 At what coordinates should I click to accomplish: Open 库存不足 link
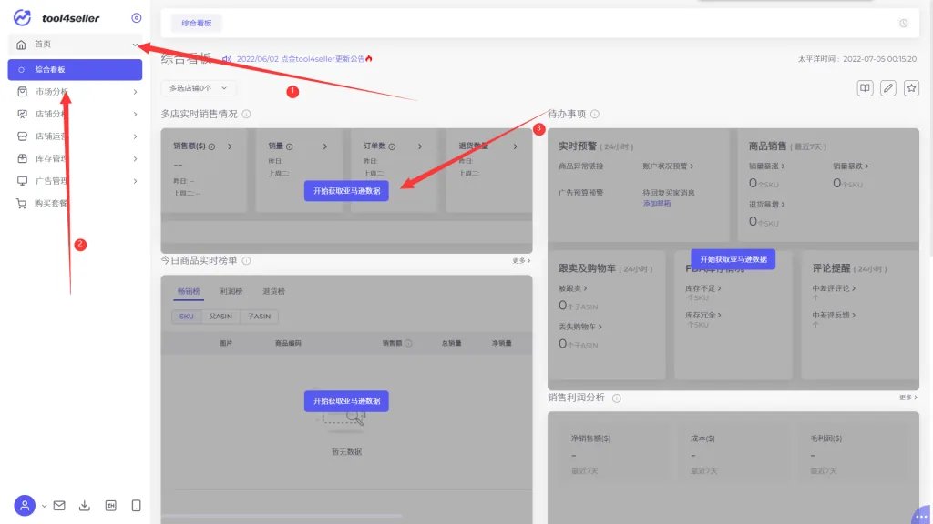point(703,288)
